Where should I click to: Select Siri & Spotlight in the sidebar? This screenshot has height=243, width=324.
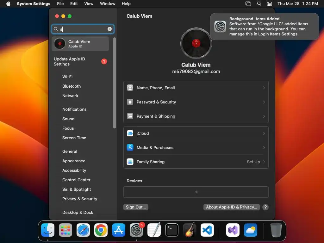pos(77,190)
